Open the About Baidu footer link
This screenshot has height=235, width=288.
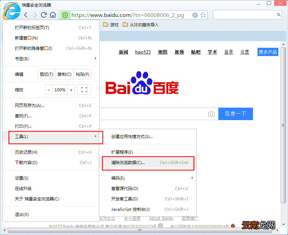(161, 218)
